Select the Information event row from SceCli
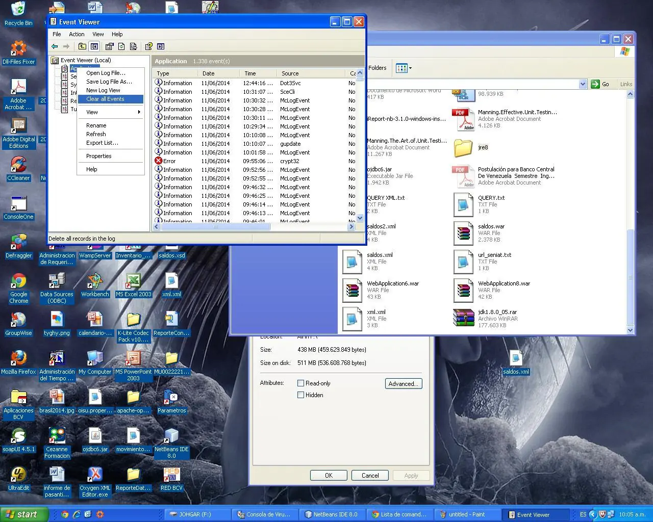Viewport: 653px width, 522px height. [255, 92]
